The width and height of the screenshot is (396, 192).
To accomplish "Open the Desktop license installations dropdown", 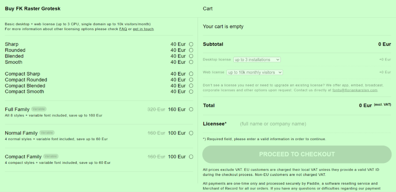I will click(257, 60).
